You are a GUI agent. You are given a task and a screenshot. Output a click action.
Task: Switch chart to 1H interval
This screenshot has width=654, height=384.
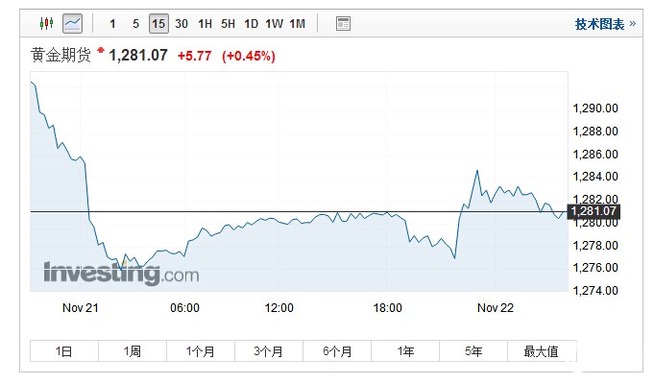[205, 23]
